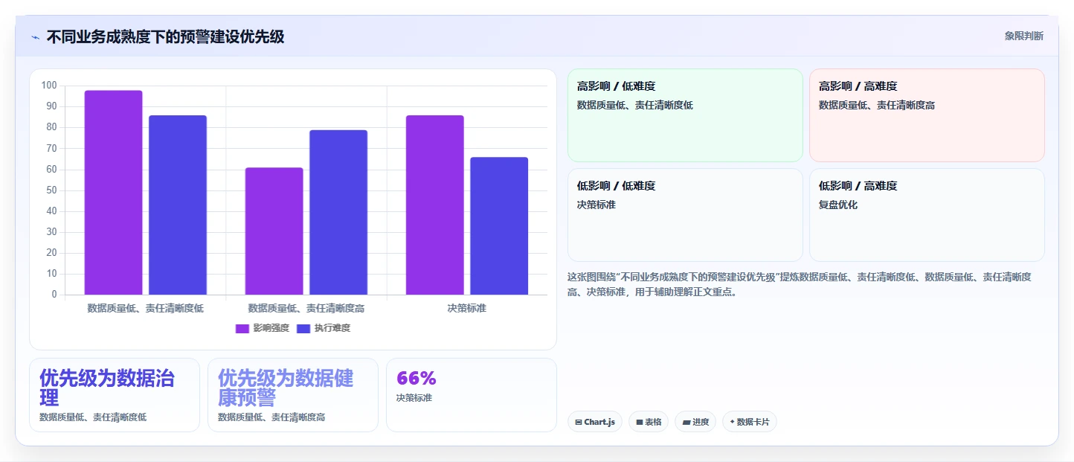Click the purple 影响强度 legend swatch
This screenshot has height=462, width=1074.
pos(242,329)
